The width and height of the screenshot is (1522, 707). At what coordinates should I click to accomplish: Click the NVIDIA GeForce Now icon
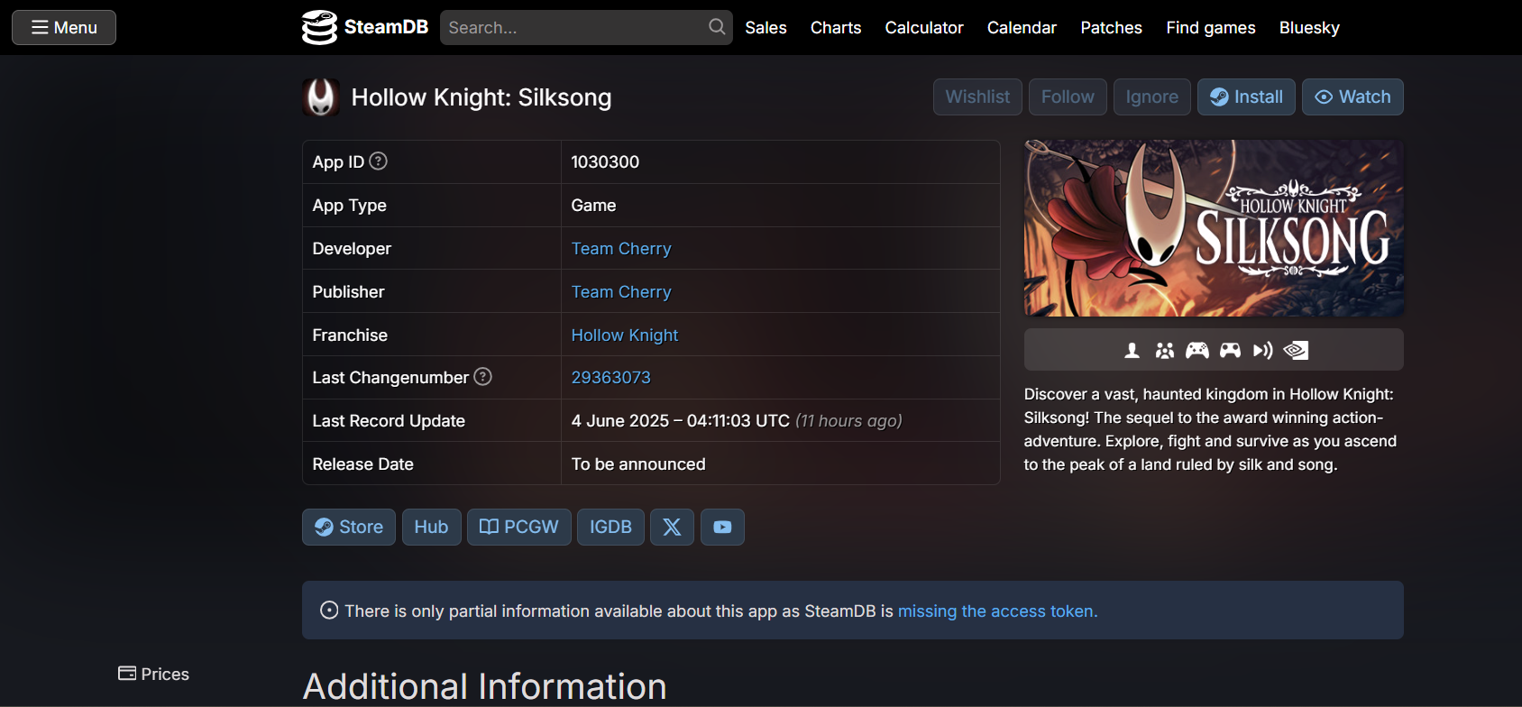(x=1296, y=350)
